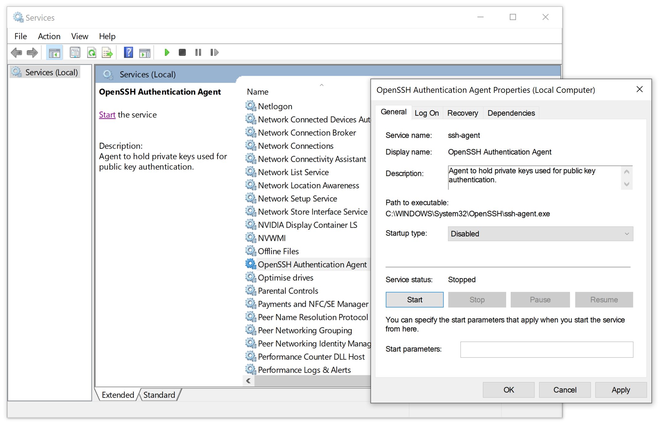Click Apply in the Properties dialog

click(x=621, y=390)
